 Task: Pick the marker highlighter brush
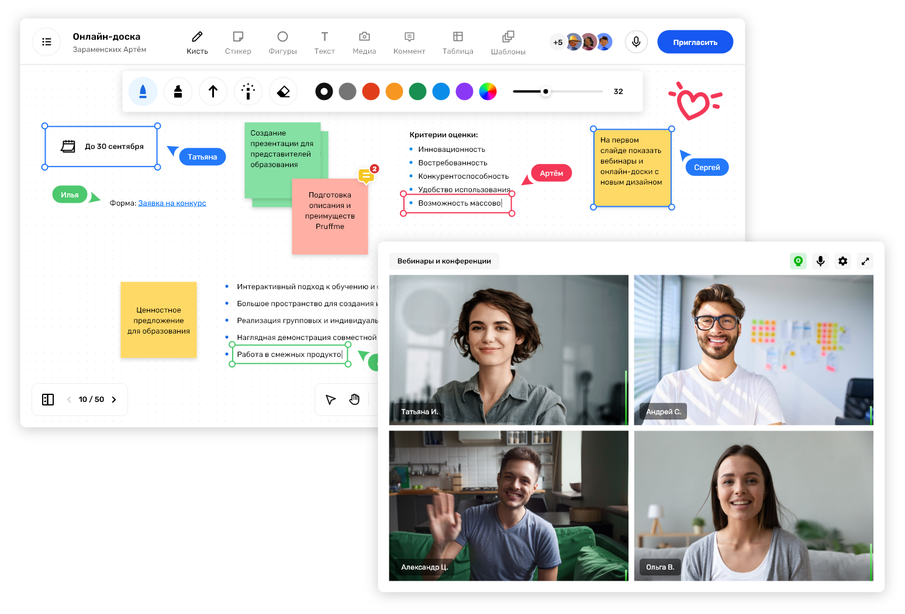[x=178, y=92]
